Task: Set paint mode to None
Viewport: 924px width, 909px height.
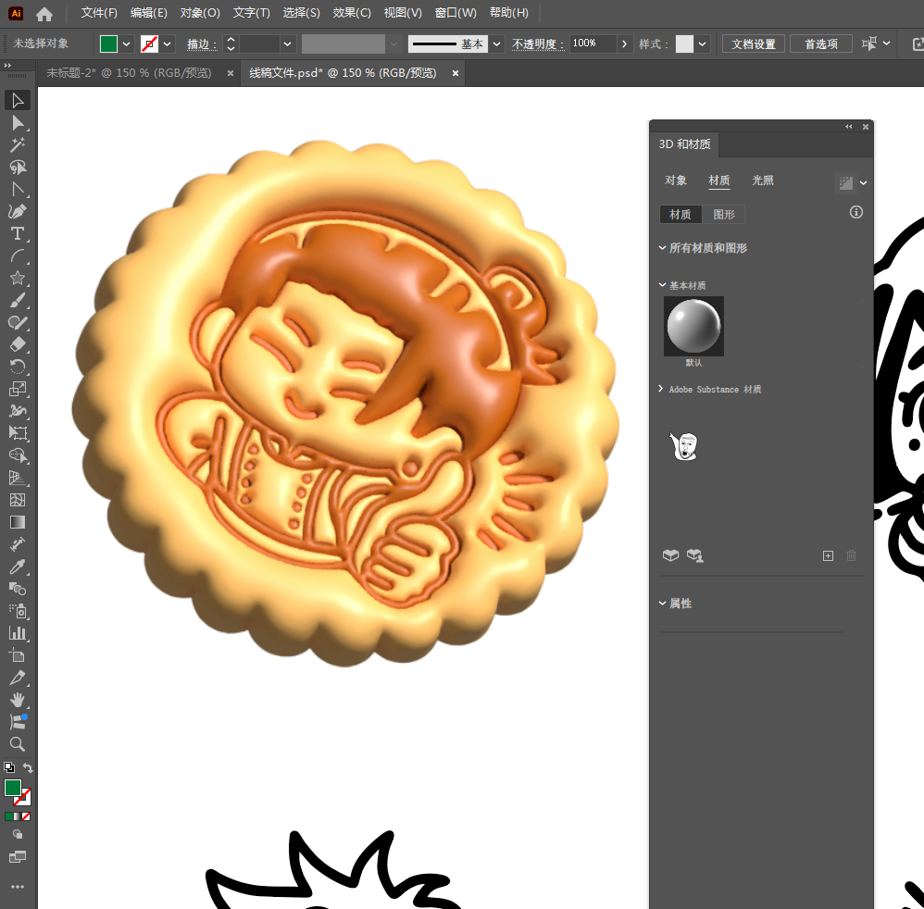Action: coord(26,816)
